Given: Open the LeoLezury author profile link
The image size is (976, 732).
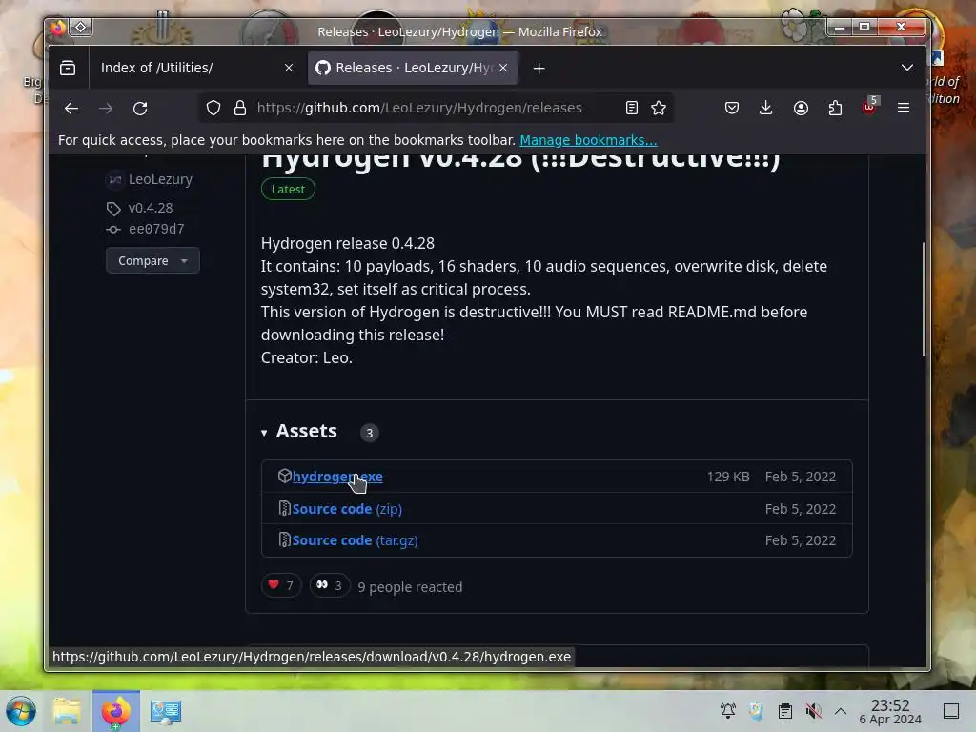Looking at the screenshot, I should coord(160,180).
